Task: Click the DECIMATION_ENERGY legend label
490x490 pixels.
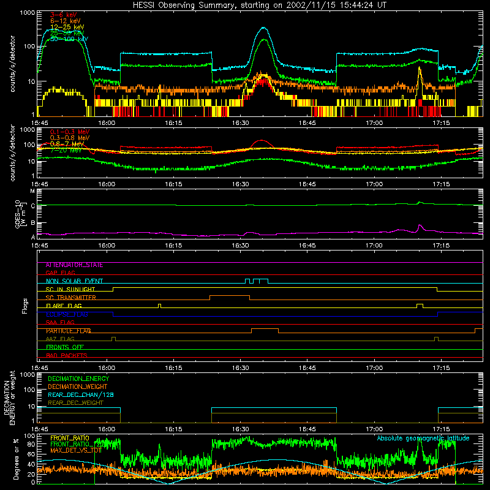Action: pyautogui.click(x=78, y=379)
